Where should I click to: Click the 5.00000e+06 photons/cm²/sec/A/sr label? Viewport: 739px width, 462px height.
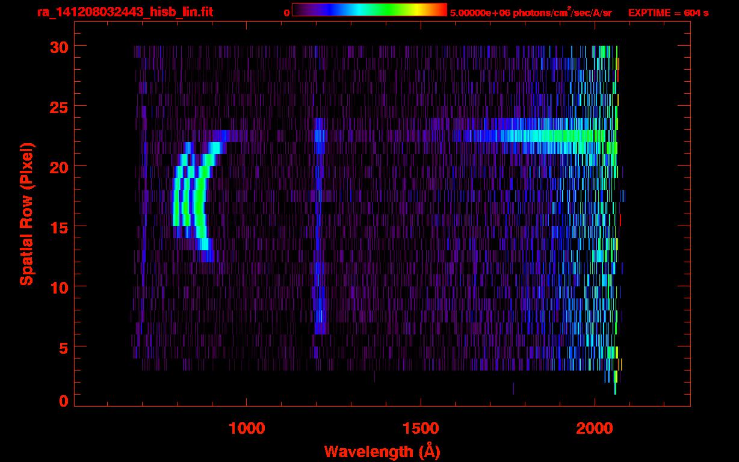click(x=531, y=12)
